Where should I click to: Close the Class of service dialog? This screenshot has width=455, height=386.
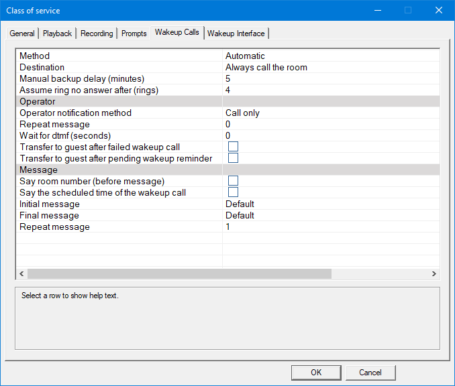438,10
